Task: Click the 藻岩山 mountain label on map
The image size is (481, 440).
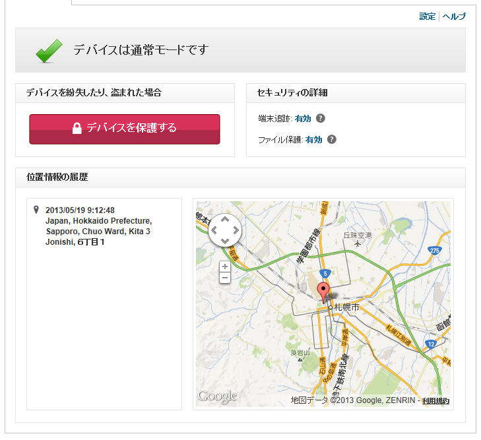Action: (x=300, y=353)
